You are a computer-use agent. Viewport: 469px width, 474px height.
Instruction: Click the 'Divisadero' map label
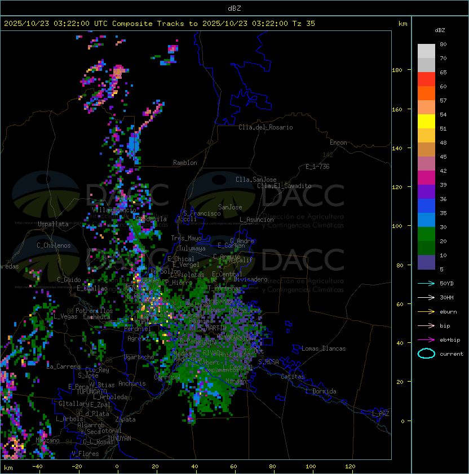(x=250, y=279)
